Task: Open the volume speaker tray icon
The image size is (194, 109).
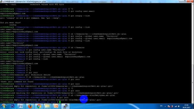Action: tap(179, 106)
